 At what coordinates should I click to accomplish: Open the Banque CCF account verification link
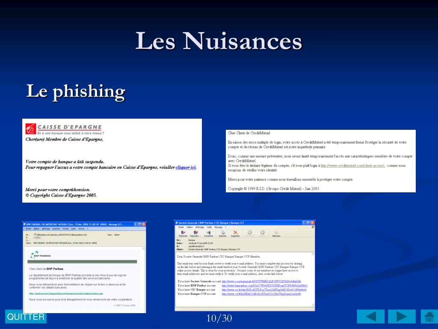(261, 294)
